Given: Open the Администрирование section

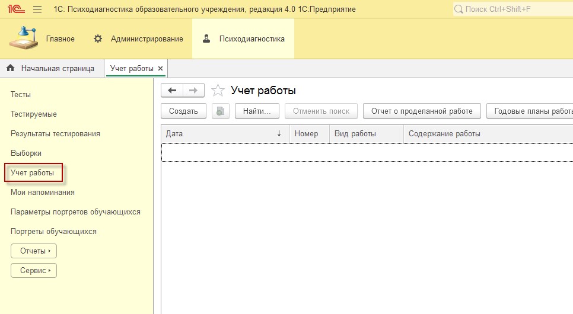Looking at the screenshot, I should point(147,39).
